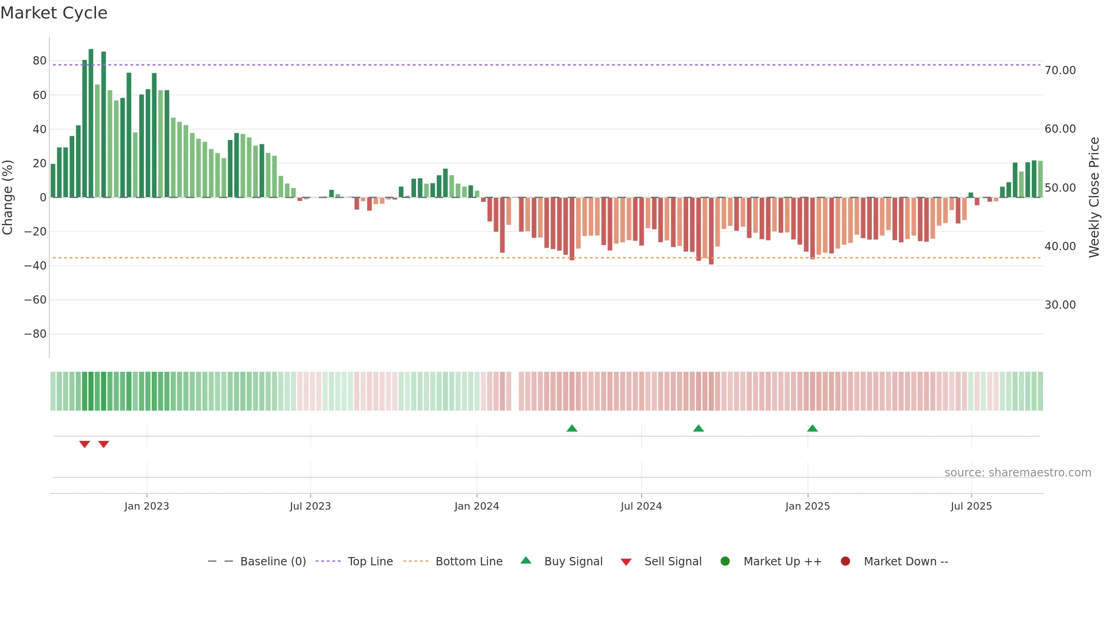
Task: Toggle the Sell Signal legend entry
Action: pos(661,561)
